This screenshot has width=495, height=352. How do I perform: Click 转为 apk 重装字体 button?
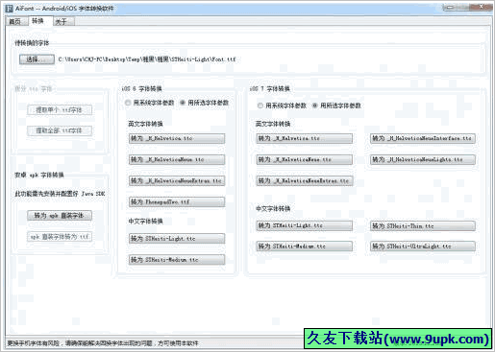pos(60,216)
